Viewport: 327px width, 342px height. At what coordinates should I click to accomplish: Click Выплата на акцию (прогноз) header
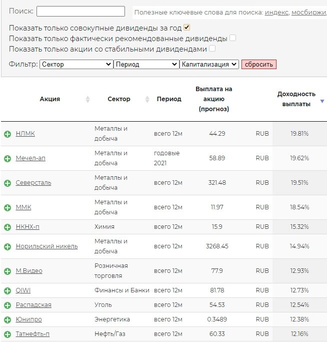pos(213,99)
